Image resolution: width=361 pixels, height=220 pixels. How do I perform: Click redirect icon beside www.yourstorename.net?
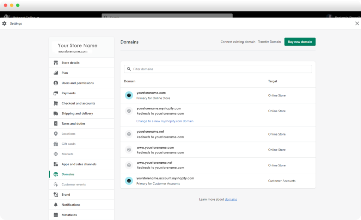pos(129,165)
